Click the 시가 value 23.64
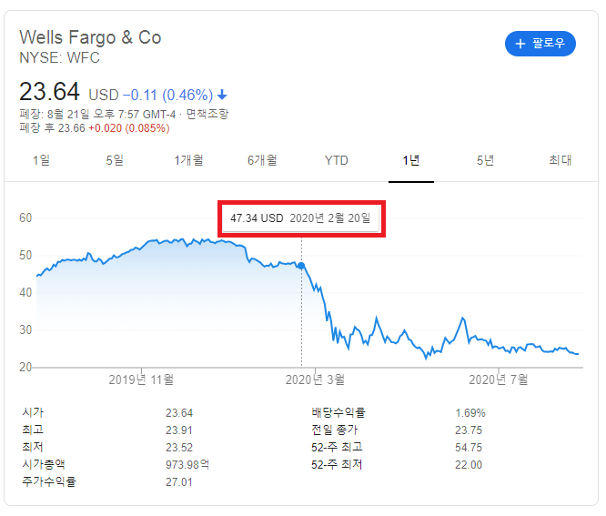The height and width of the screenshot is (516, 606). [x=179, y=413]
